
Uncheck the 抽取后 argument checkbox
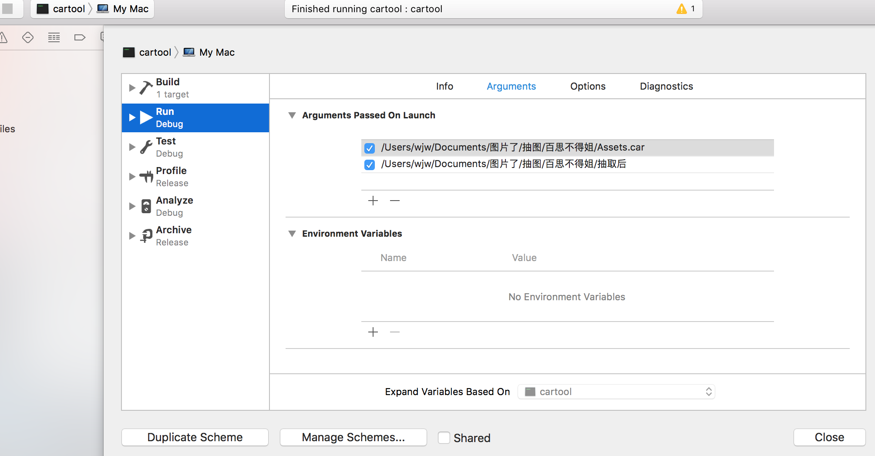pos(370,165)
